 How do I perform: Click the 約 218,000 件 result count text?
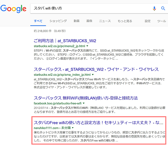click(x=43, y=31)
